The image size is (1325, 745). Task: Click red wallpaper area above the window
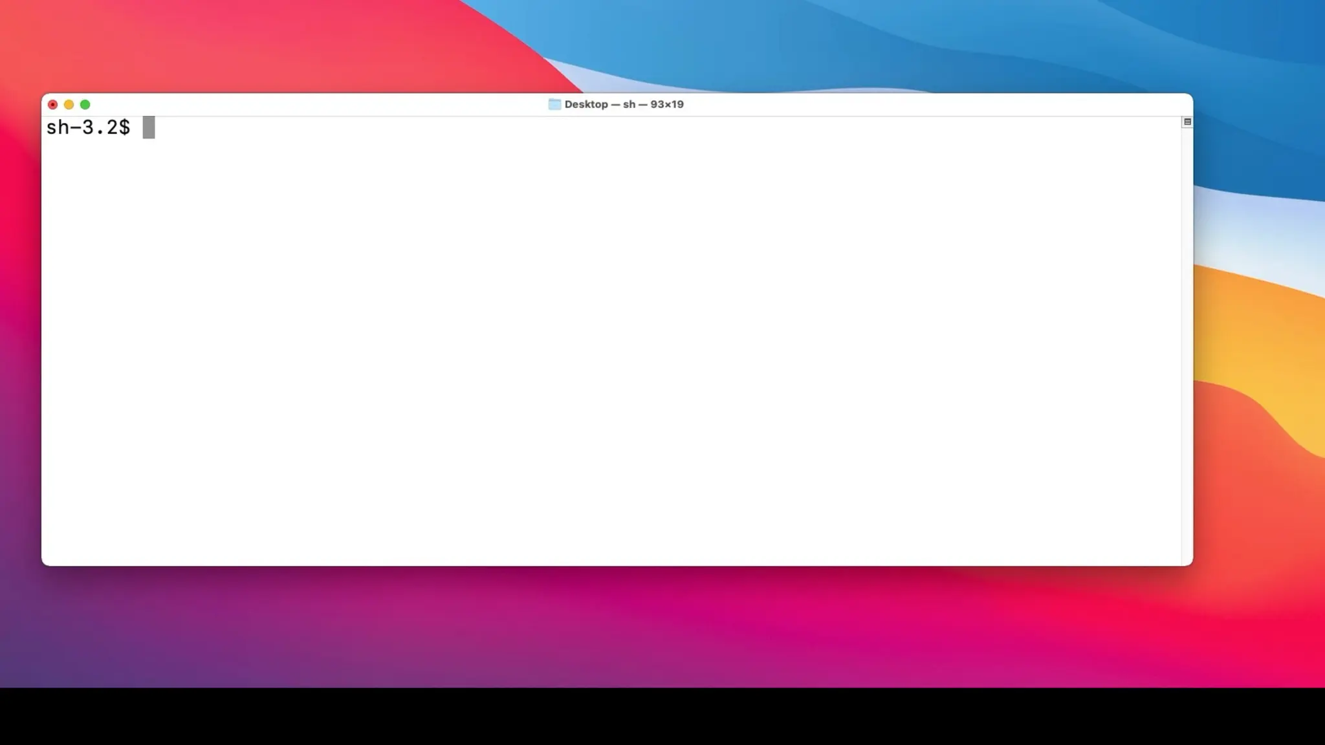259,45
